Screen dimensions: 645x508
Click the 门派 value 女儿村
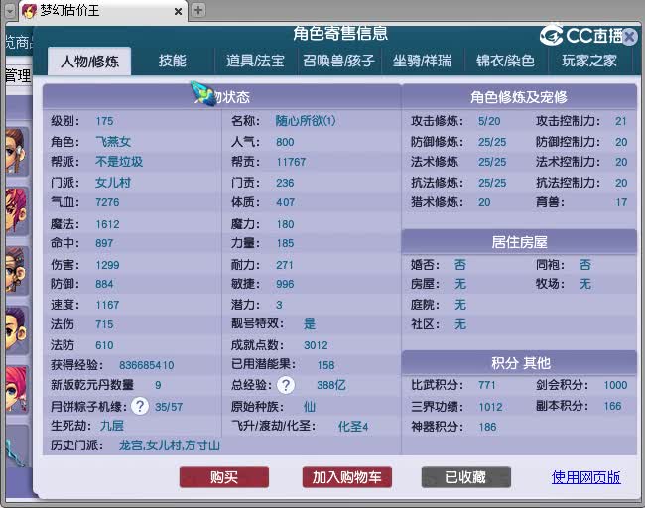113,183
